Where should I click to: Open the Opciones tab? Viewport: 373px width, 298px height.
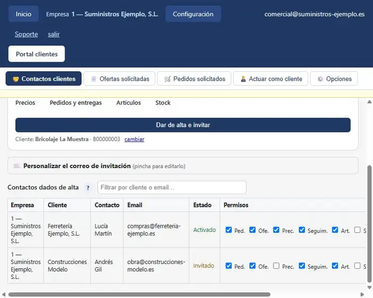click(x=334, y=79)
